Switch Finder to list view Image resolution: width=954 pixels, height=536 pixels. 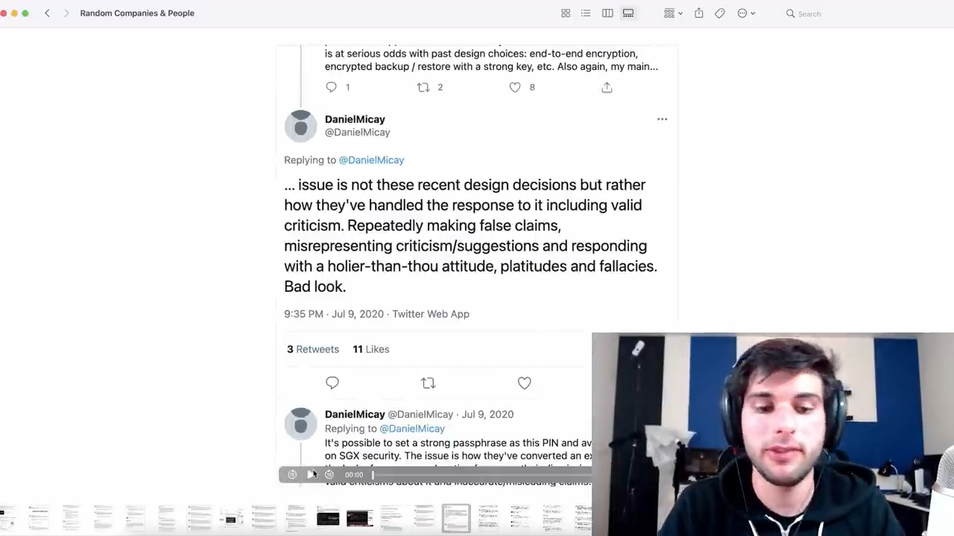click(x=586, y=13)
